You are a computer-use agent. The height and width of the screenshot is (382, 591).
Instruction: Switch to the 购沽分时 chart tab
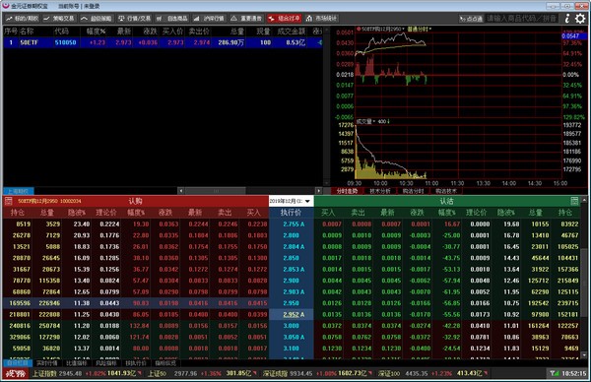[413, 191]
